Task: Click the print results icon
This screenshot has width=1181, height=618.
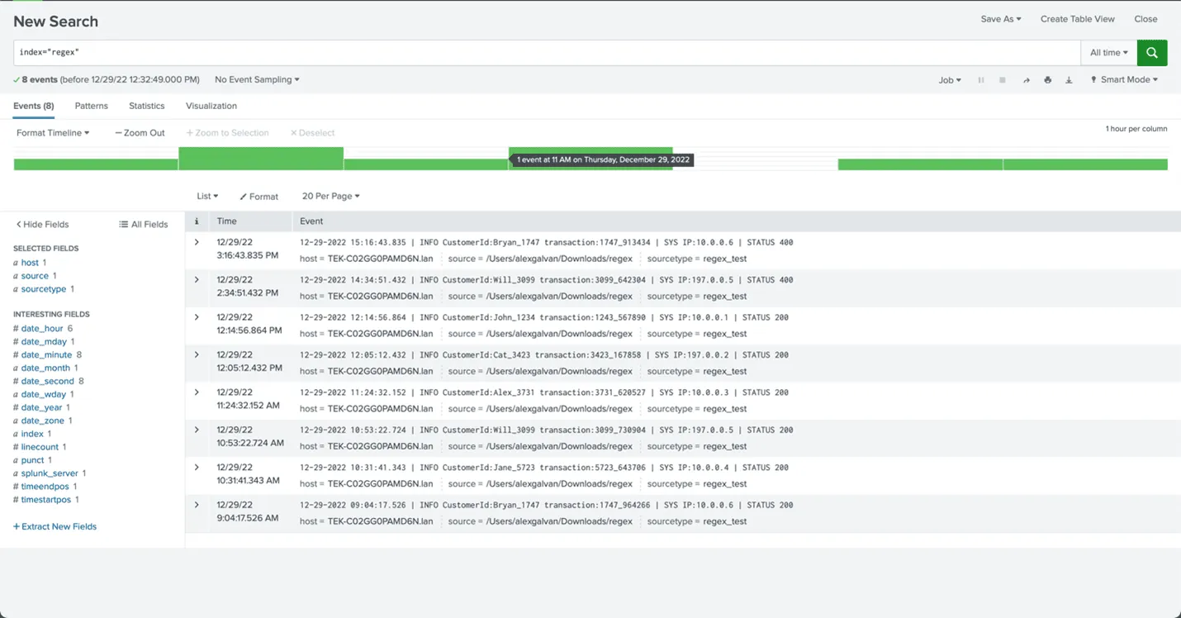Action: [x=1047, y=80]
